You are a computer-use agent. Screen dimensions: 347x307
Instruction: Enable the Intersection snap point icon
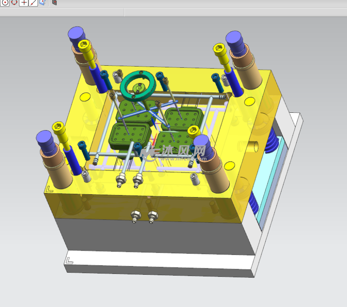coord(24,2)
